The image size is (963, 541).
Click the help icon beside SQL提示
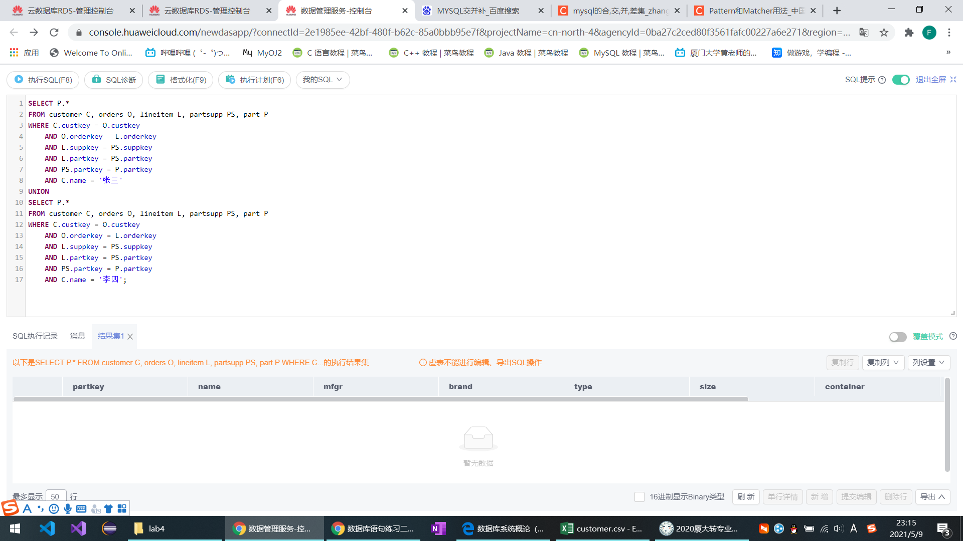(x=882, y=80)
